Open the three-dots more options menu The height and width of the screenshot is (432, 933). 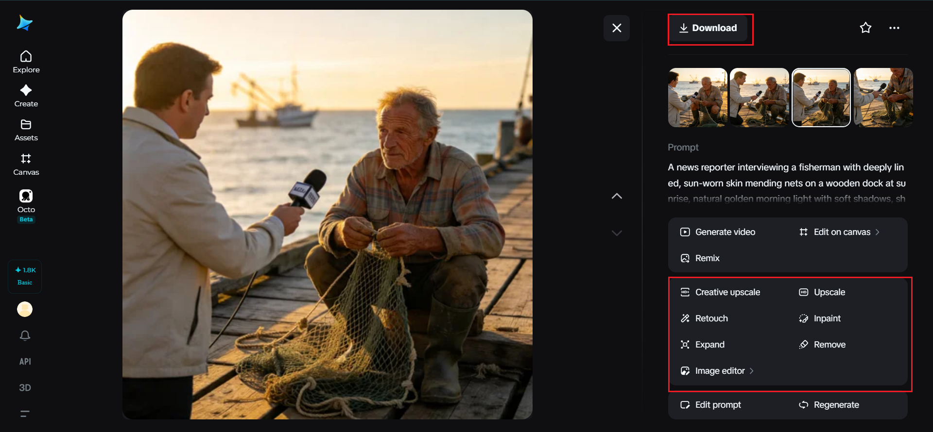pyautogui.click(x=894, y=28)
